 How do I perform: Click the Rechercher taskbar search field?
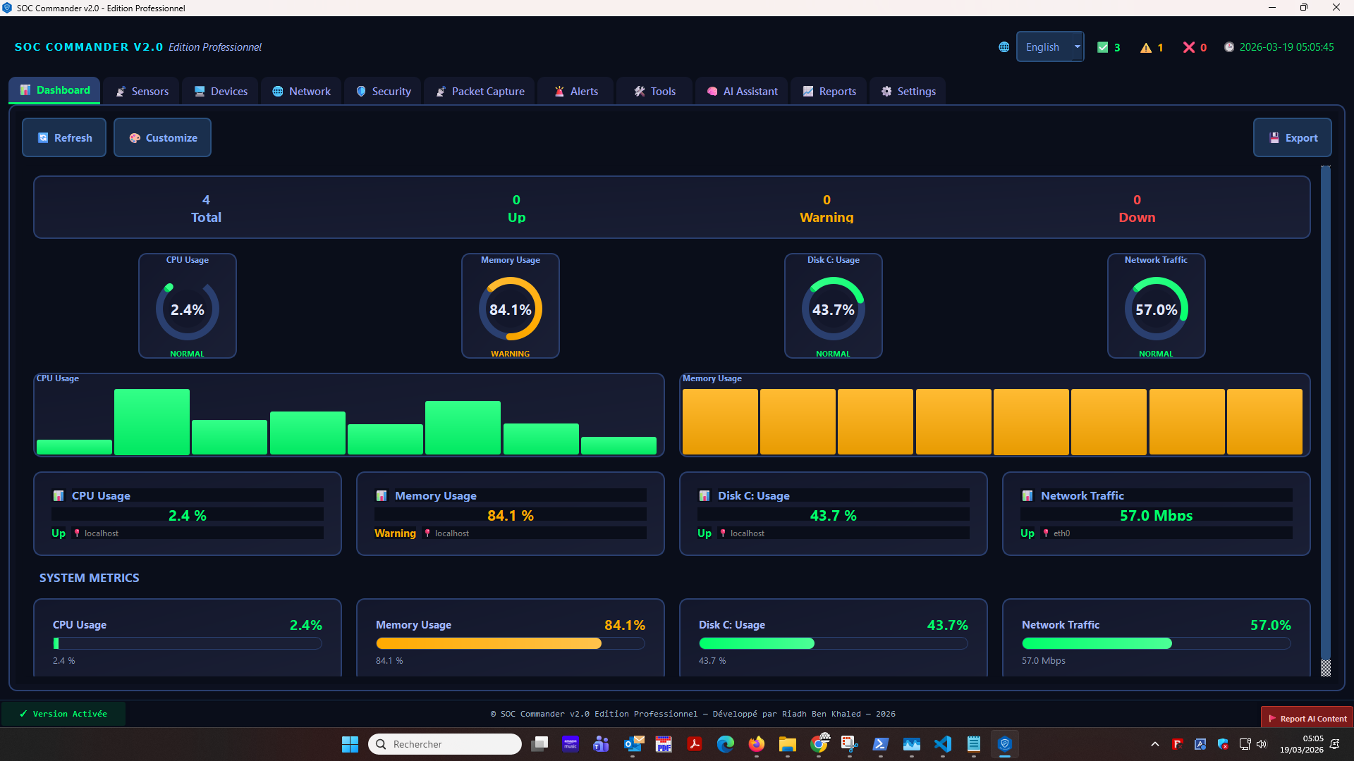[x=445, y=744]
